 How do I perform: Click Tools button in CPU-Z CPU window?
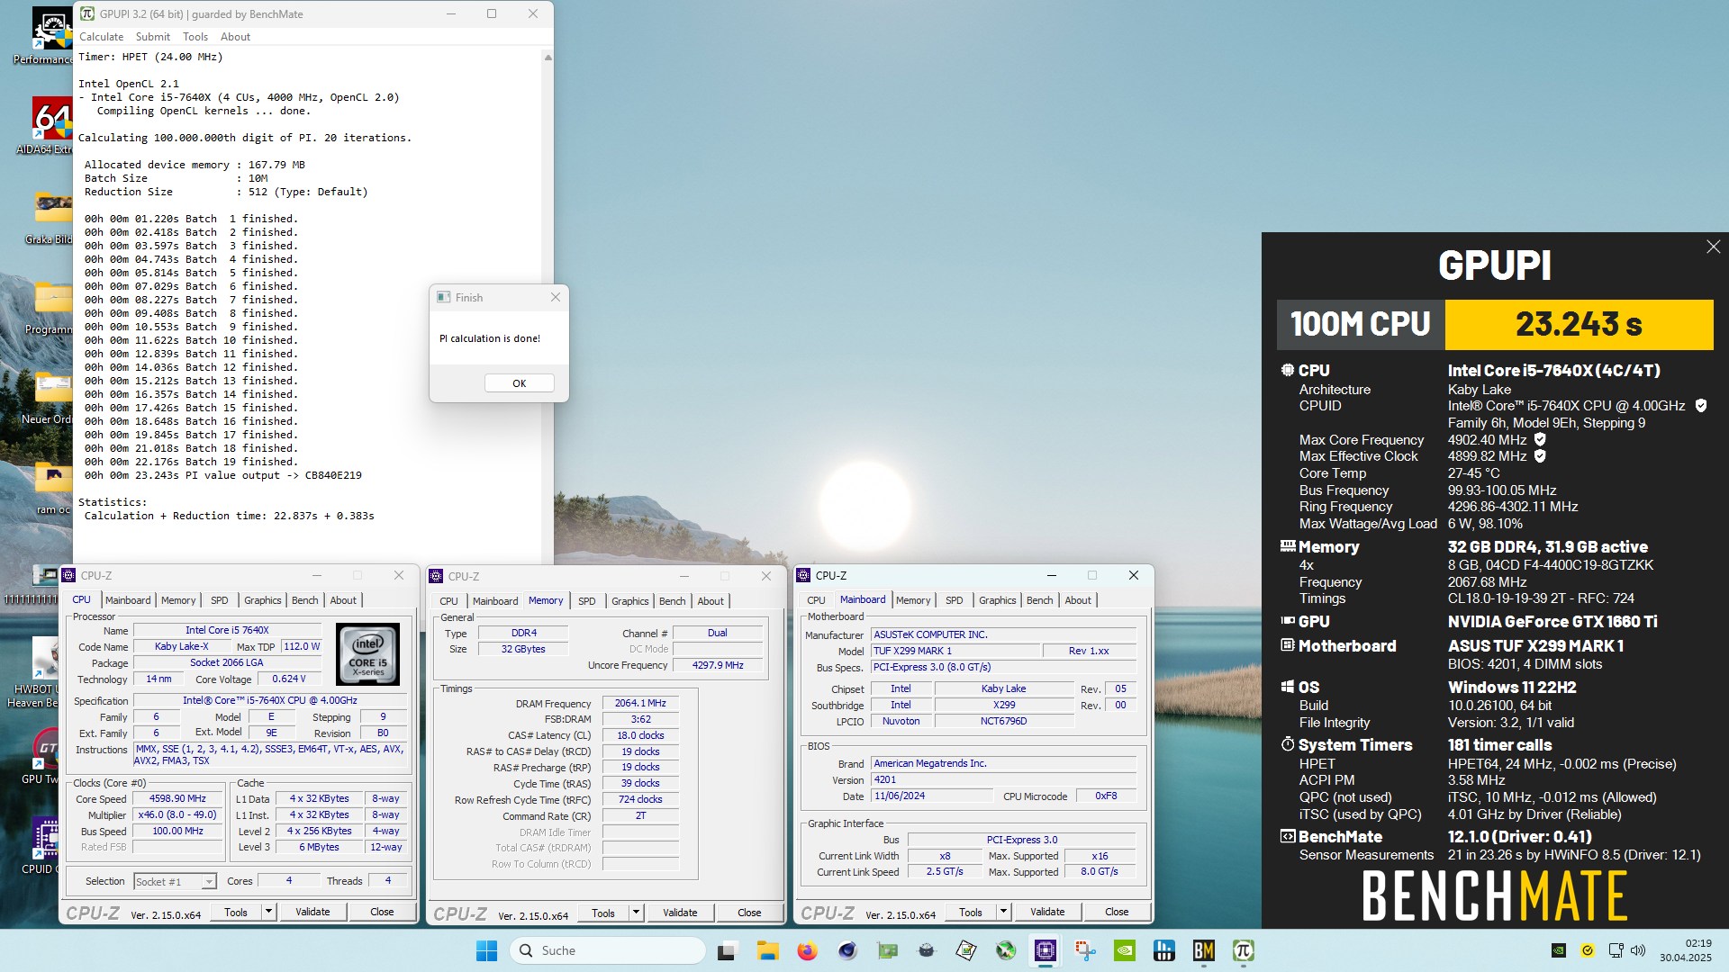236,912
